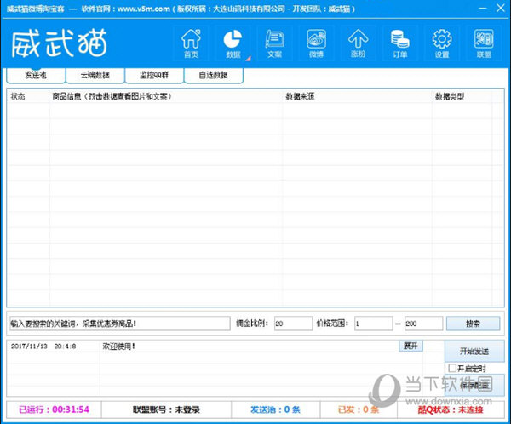Screen dimensions: 511x424
Task: Enable the 开启定时 checkbox
Action: (x=452, y=369)
